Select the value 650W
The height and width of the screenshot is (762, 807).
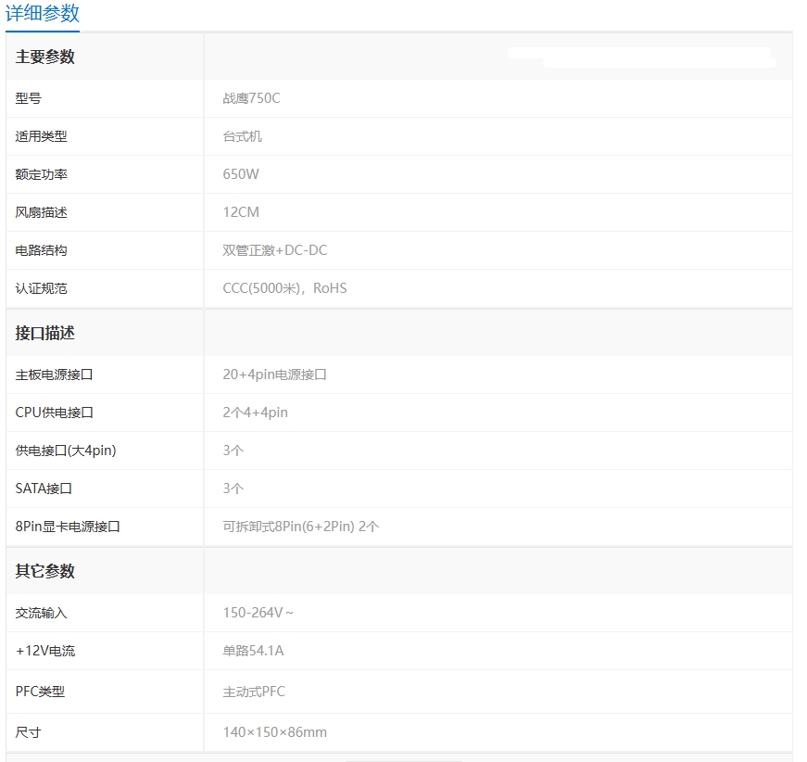tap(241, 174)
